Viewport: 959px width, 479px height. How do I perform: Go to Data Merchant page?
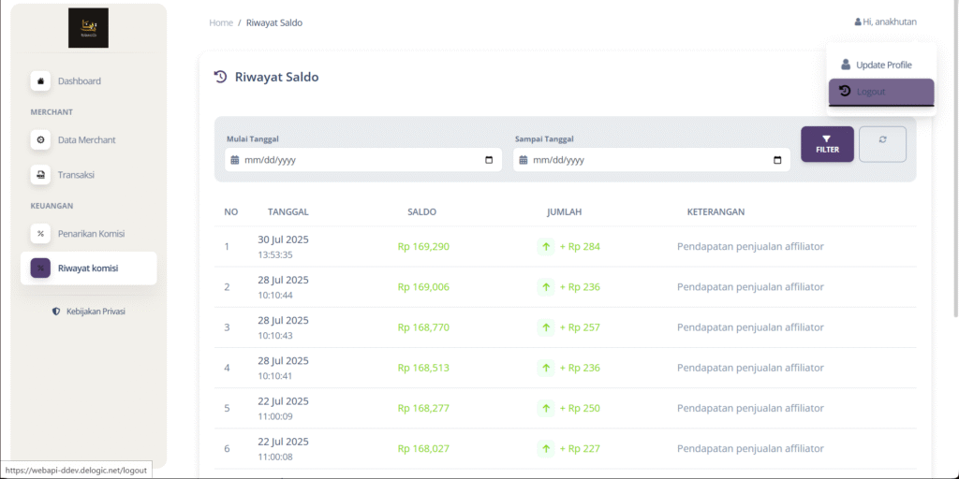point(88,140)
